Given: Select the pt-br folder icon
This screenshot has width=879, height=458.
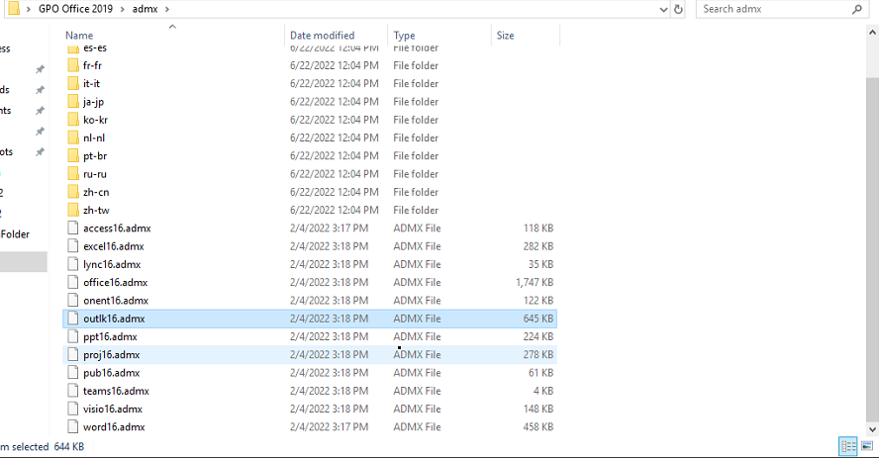Looking at the screenshot, I should point(73,155).
